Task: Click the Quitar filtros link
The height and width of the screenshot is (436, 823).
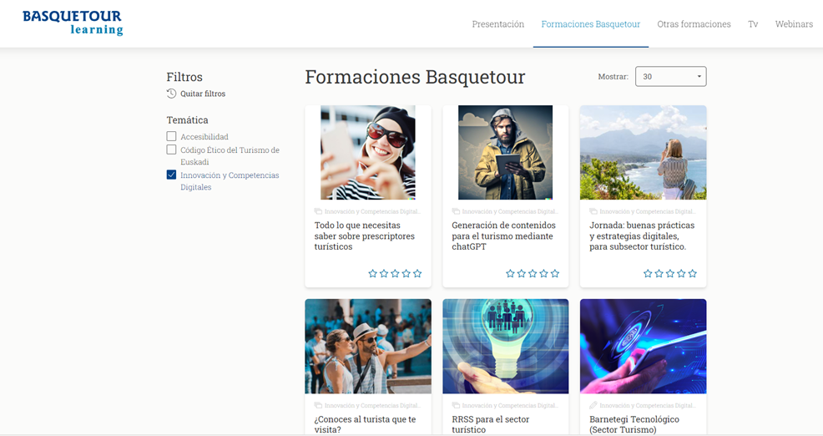Action: tap(203, 94)
